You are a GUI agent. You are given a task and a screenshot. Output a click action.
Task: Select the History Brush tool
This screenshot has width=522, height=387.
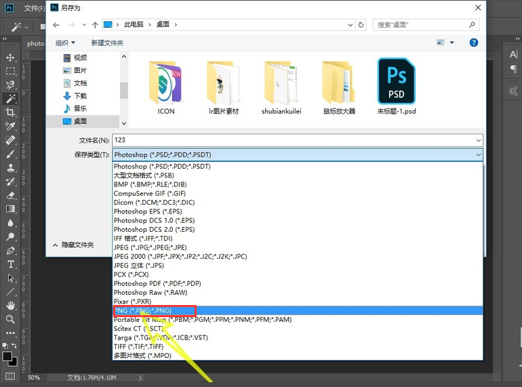10,182
